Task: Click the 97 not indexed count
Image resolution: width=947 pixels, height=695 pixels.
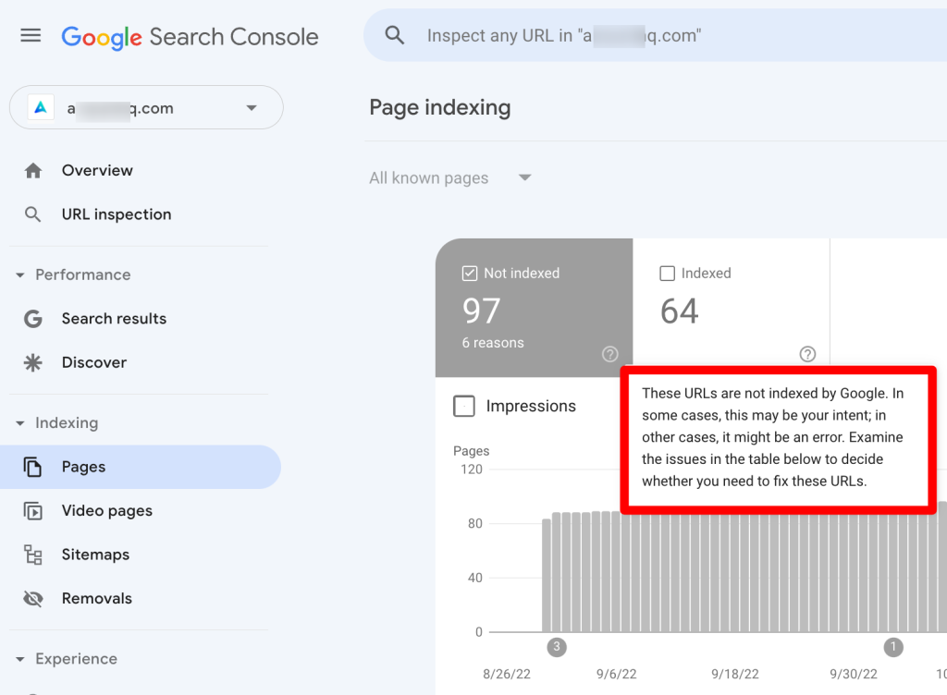Action: (481, 311)
